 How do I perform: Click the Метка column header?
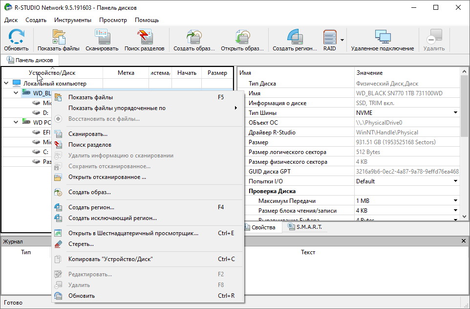[126, 73]
